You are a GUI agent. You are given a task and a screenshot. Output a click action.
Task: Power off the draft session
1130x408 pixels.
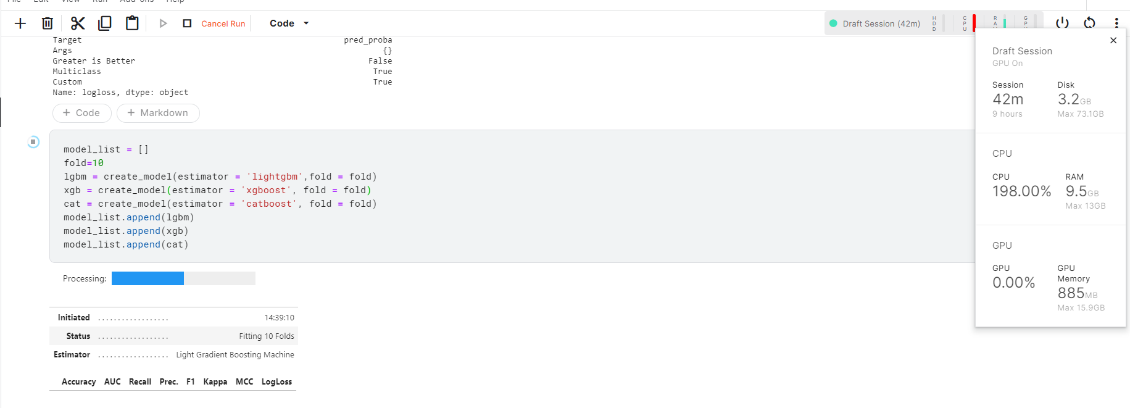pos(1062,23)
